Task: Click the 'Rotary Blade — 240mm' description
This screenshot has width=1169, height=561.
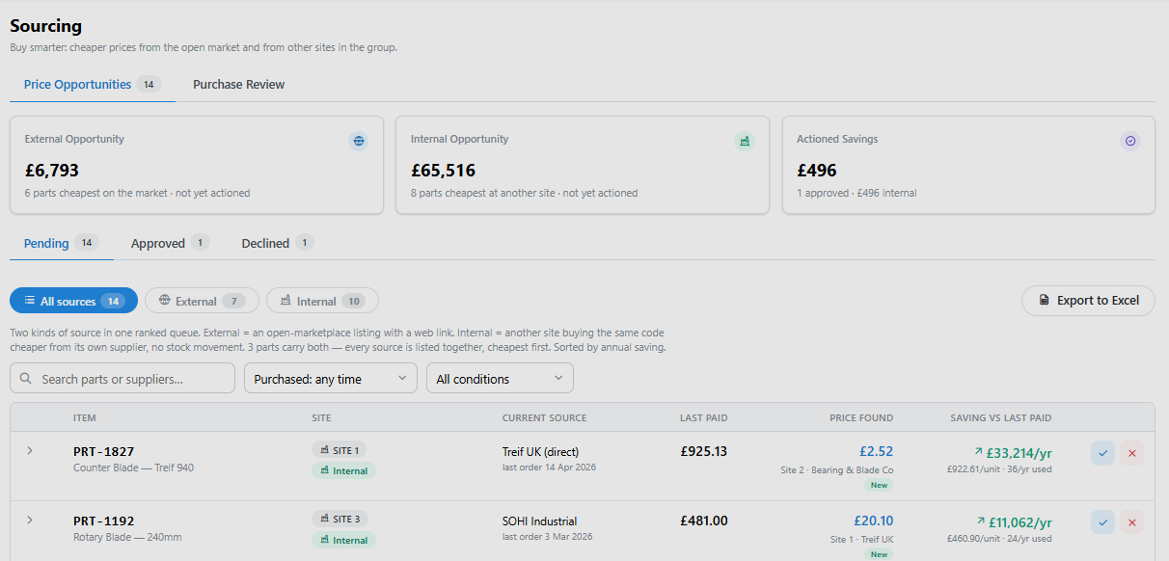Action: point(127,537)
